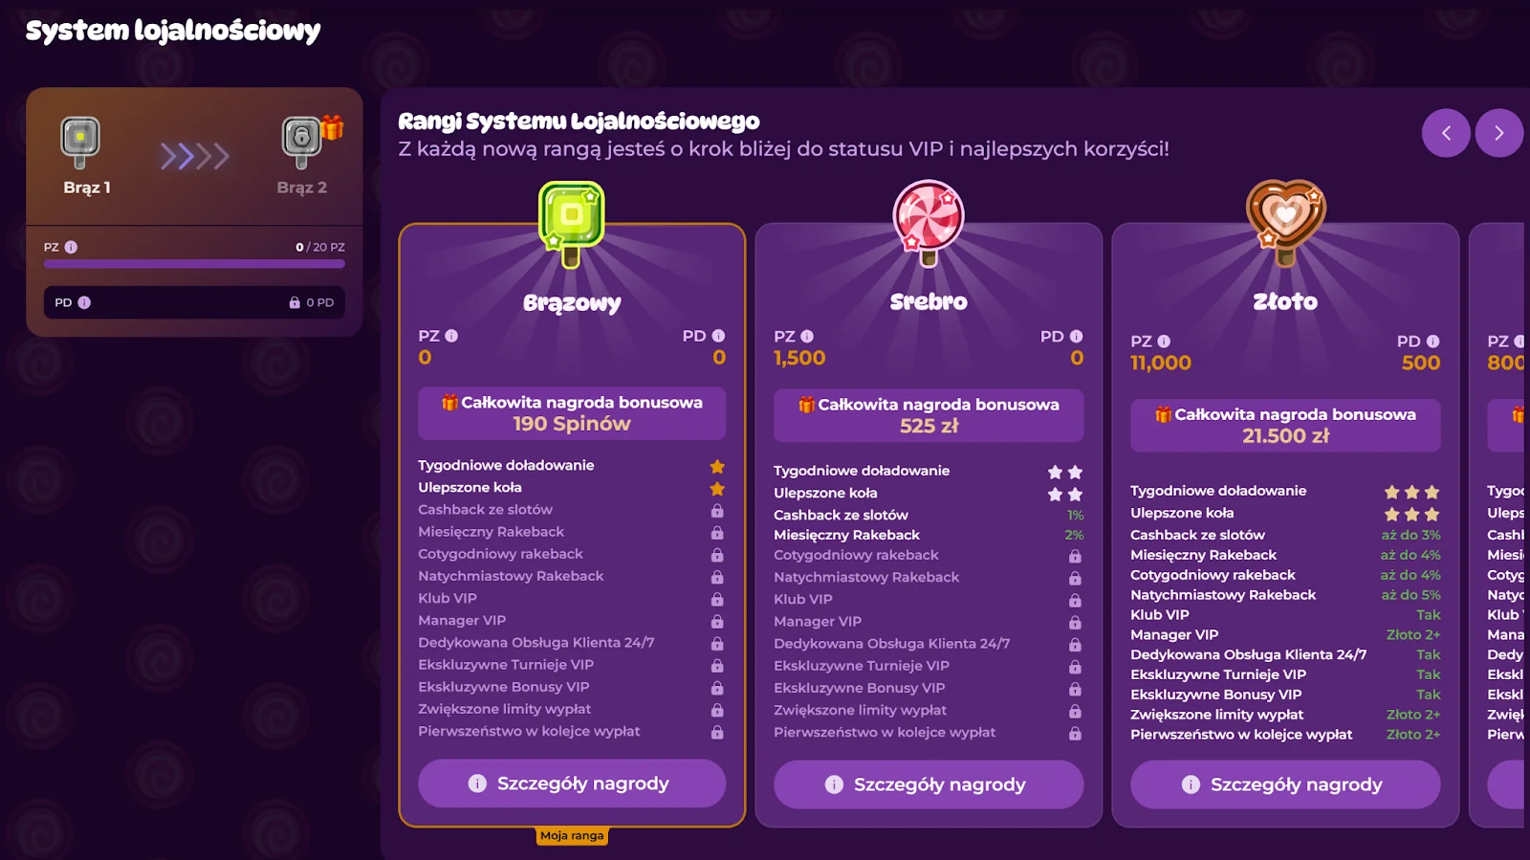Click the green Brązowy rank badge icon
The image size is (1530, 860).
tap(572, 220)
